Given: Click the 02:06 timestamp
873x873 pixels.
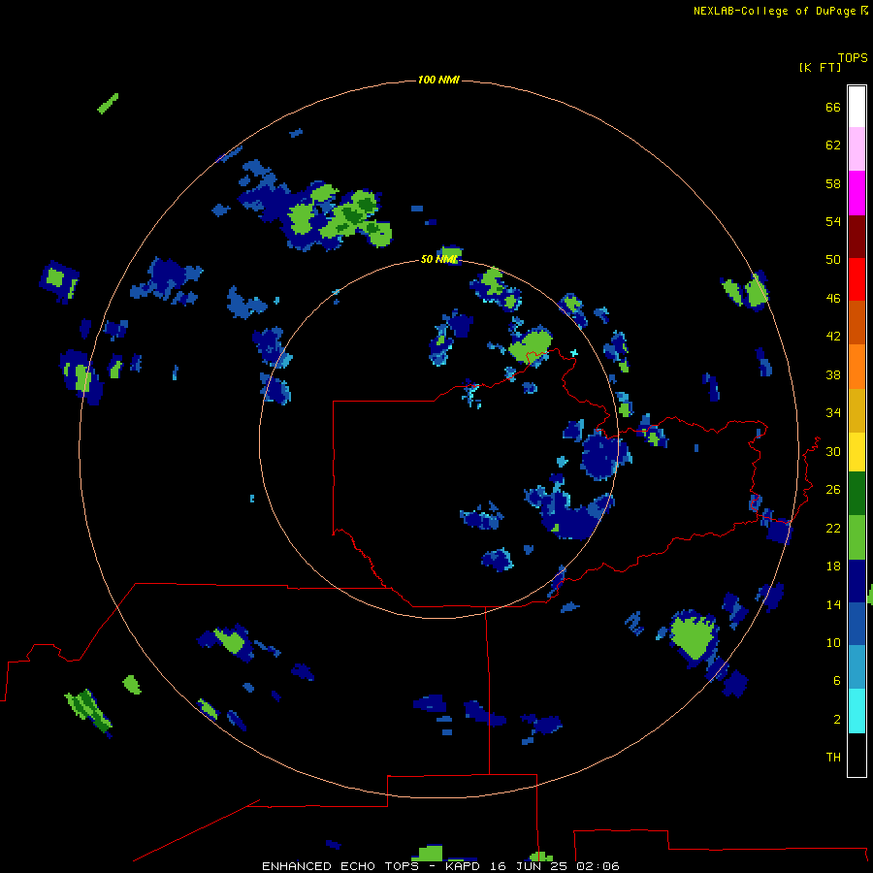Looking at the screenshot, I should [598, 866].
